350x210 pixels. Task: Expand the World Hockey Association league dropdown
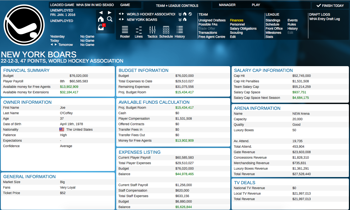click(x=180, y=14)
